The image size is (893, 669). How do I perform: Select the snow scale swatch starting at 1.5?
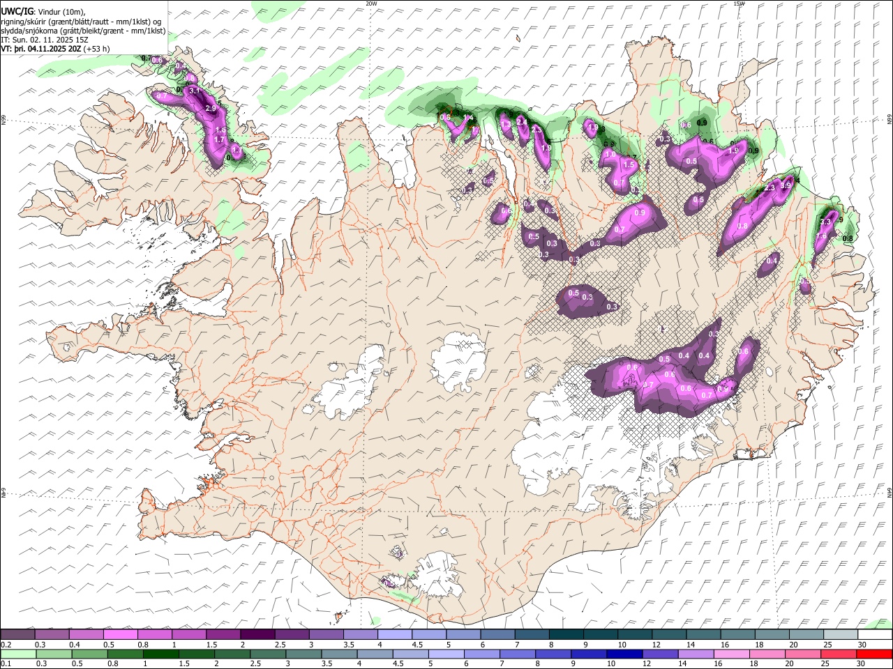point(223,634)
